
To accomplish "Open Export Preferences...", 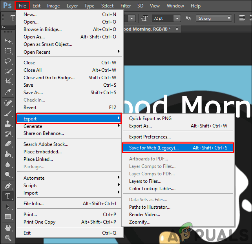I will [178, 137].
